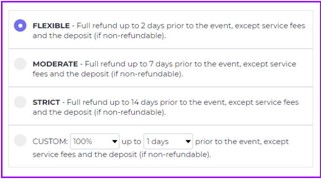Click the bold FLEXIBLE label
This screenshot has width=321, height=179.
(51, 26)
